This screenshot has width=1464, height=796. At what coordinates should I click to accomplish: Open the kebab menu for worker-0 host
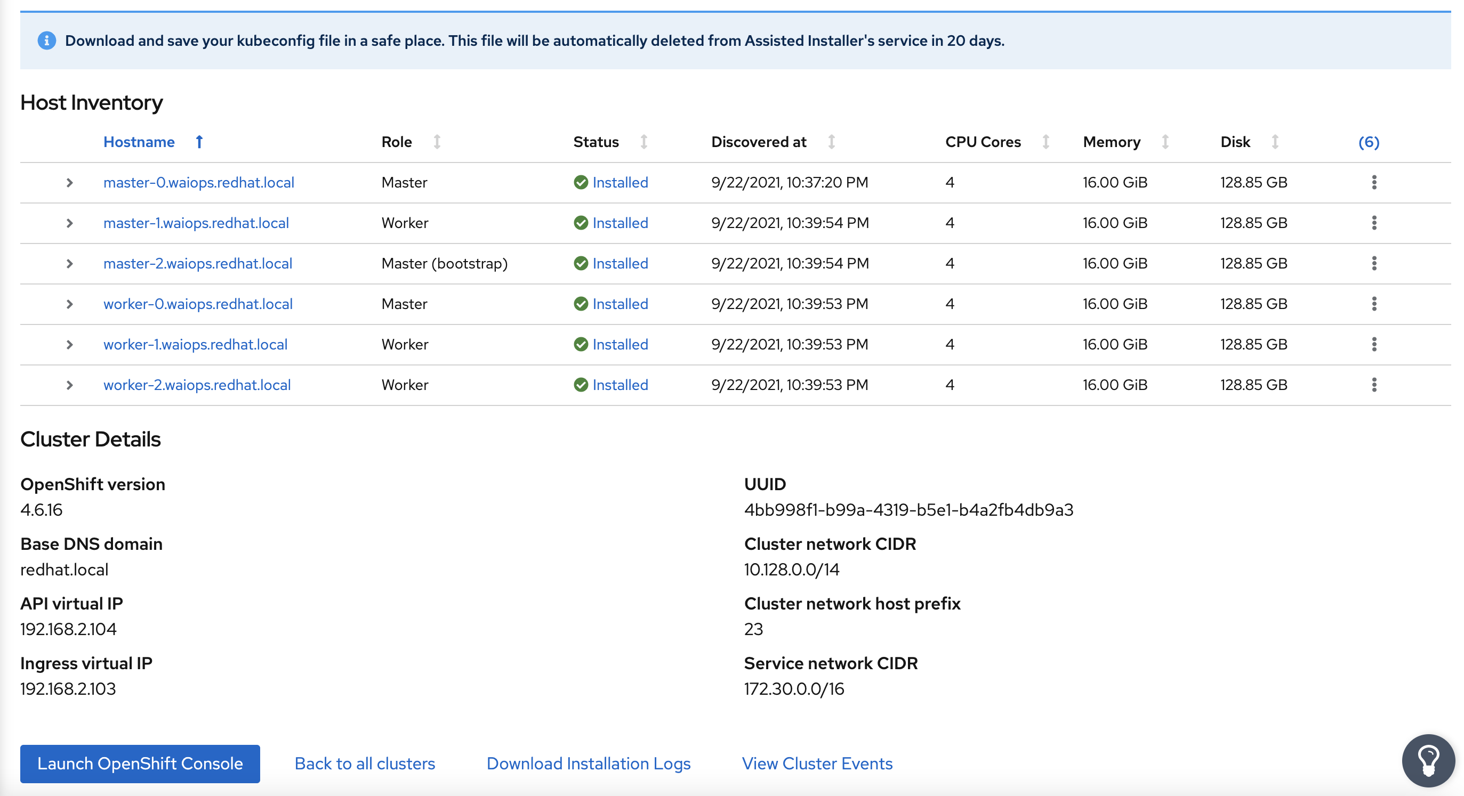click(x=1374, y=304)
